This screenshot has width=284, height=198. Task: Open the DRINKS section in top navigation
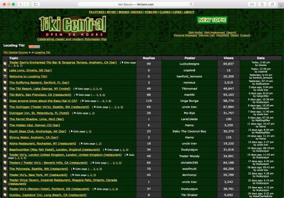(x=138, y=12)
